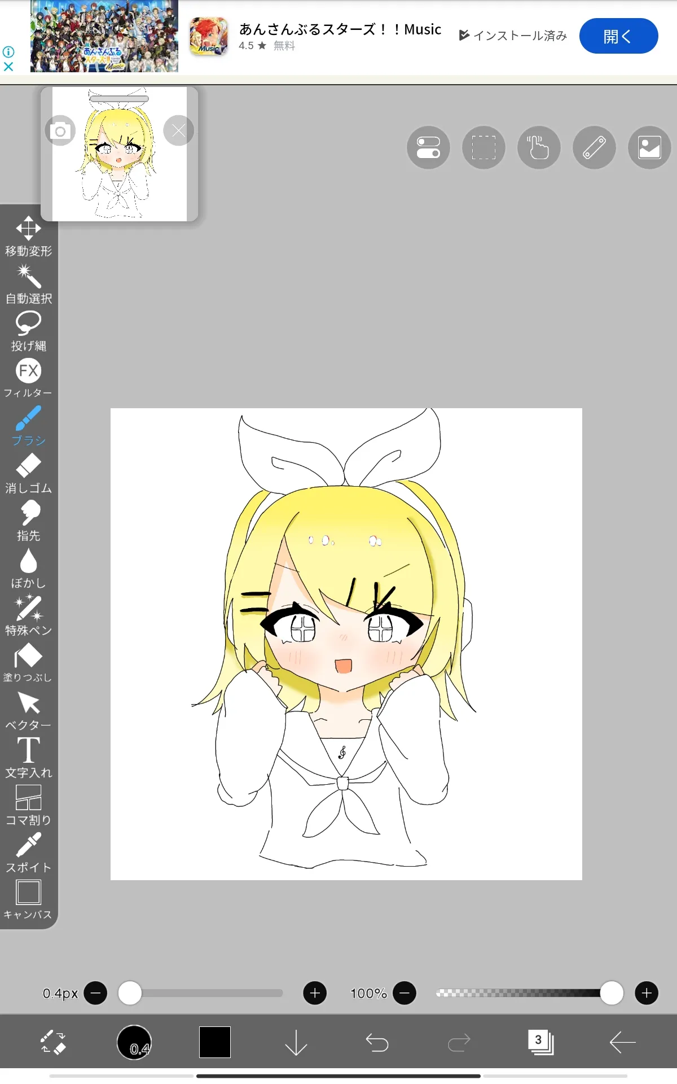Tap the down arrow hide-toolbar icon

tap(296, 1042)
